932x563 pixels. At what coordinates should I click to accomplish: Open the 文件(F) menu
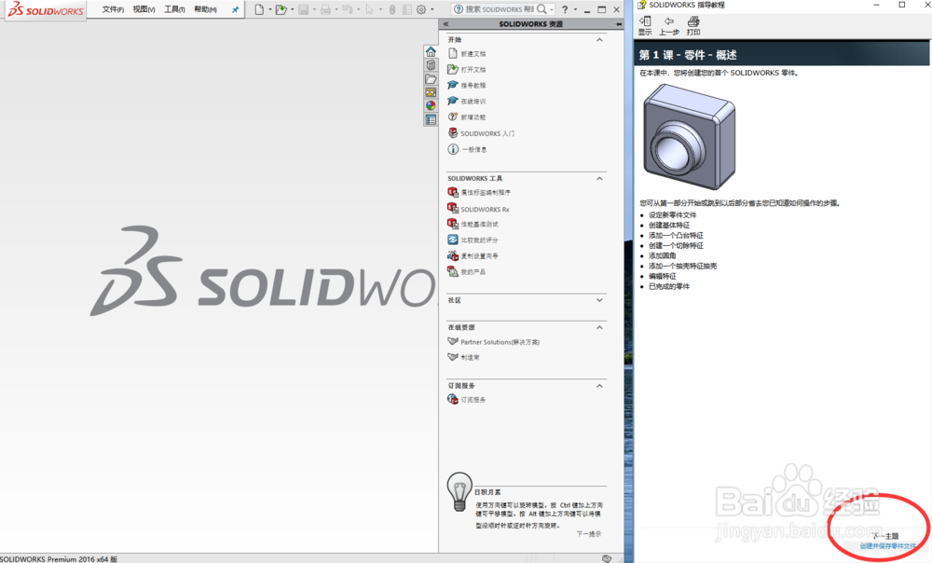pyautogui.click(x=113, y=9)
